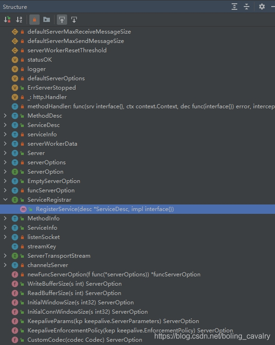Image resolution: width=275 pixels, height=345 pixels.
Task: Select defaultServerMaxReceiveMessageSize row text
Action: tap(79, 32)
